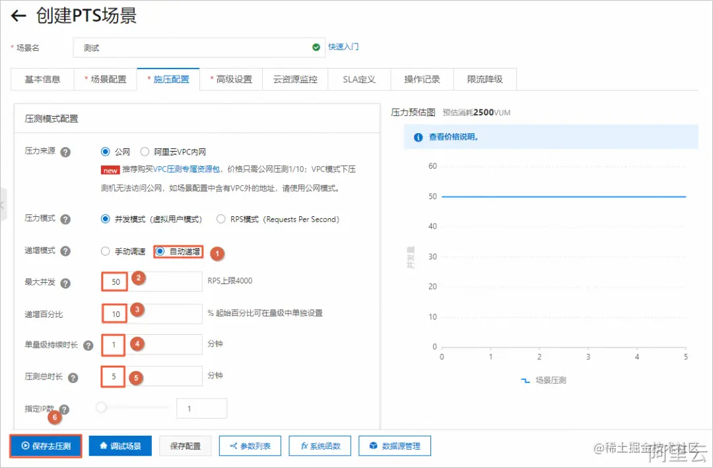The height and width of the screenshot is (468, 713).
Task: Click the green validation check in 场景名 field
Action: click(x=316, y=47)
